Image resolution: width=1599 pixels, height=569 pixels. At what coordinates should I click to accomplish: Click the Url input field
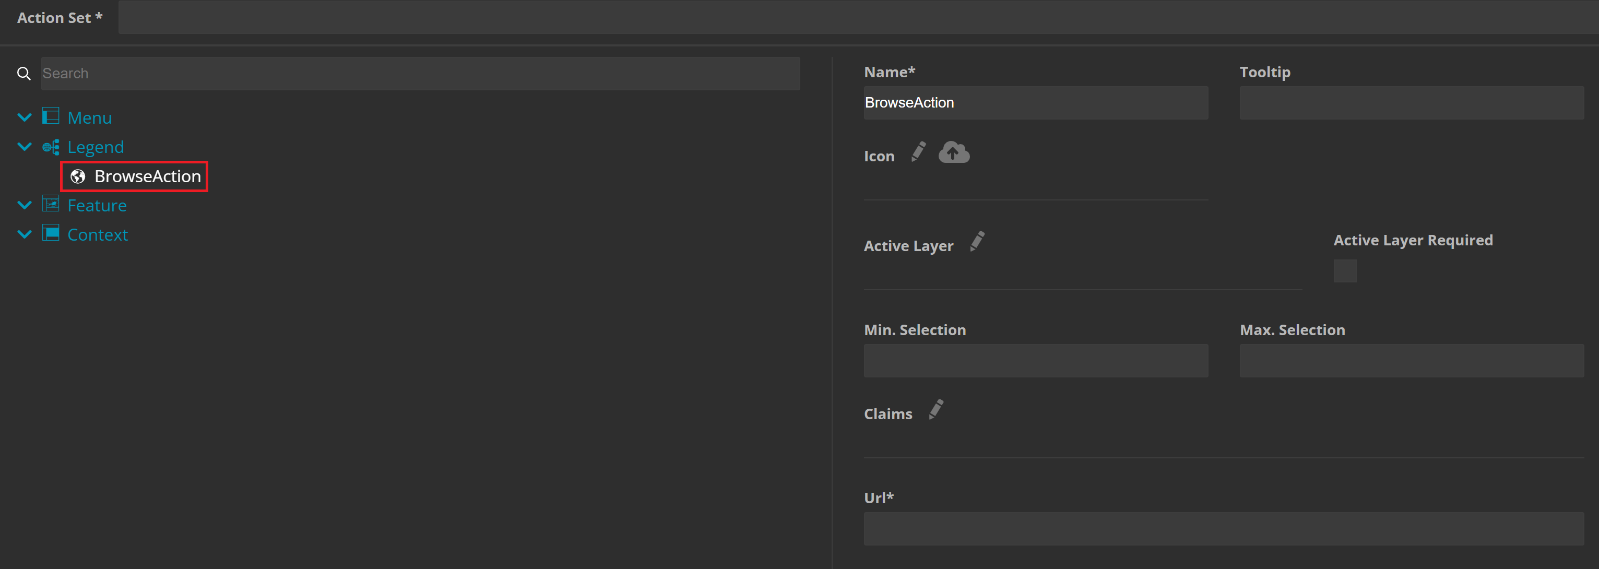tap(1223, 529)
